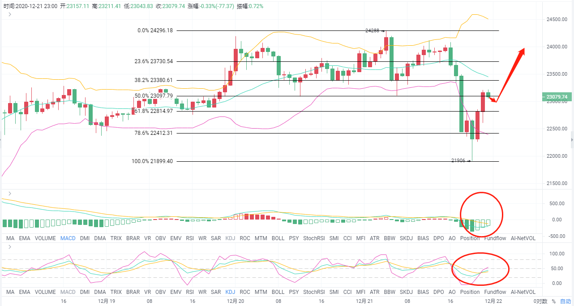The image size is (574, 306).
Task: Select PSY in the MACD panel's indicator row
Action: (x=294, y=238)
